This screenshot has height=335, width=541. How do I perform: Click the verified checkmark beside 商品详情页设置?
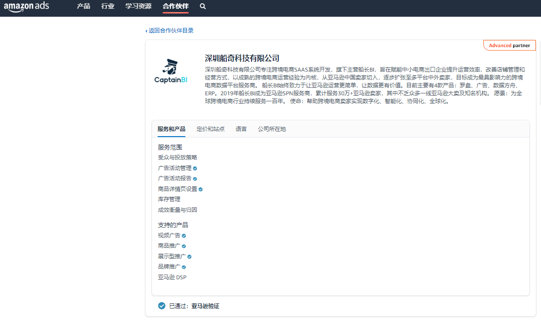(200, 189)
